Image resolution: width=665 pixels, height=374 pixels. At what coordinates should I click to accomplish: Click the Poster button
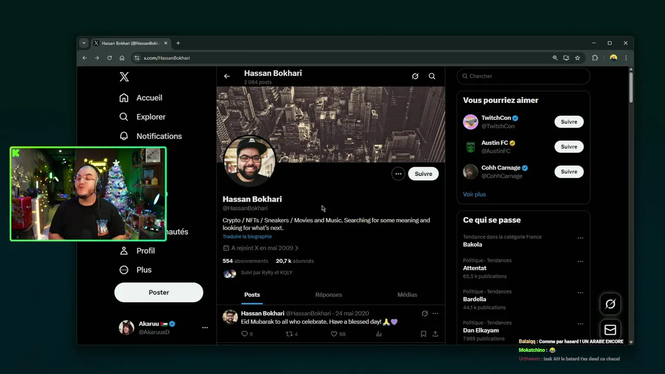coord(158,292)
